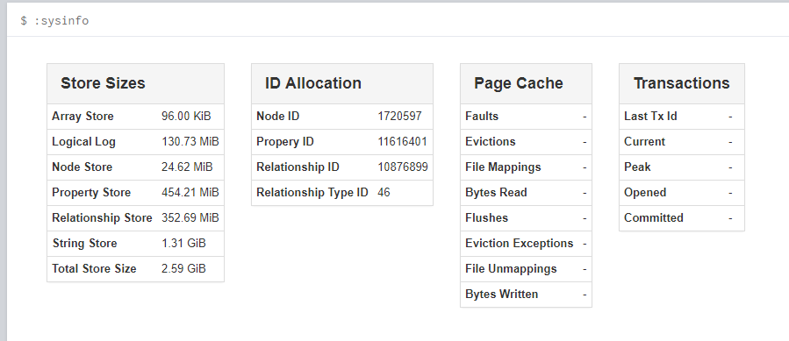Click Relationship ID value 10876899
This screenshot has width=789, height=341.
[403, 167]
